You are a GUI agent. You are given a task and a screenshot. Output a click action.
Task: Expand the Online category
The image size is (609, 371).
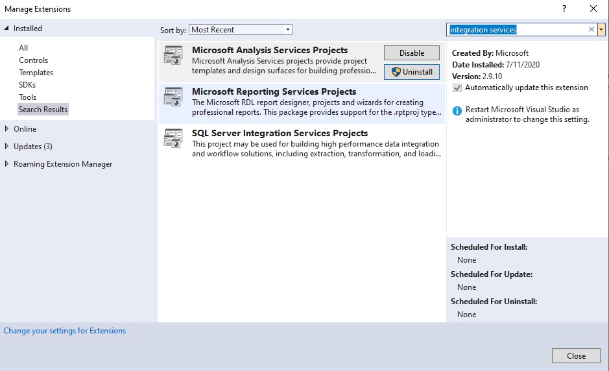(6, 128)
